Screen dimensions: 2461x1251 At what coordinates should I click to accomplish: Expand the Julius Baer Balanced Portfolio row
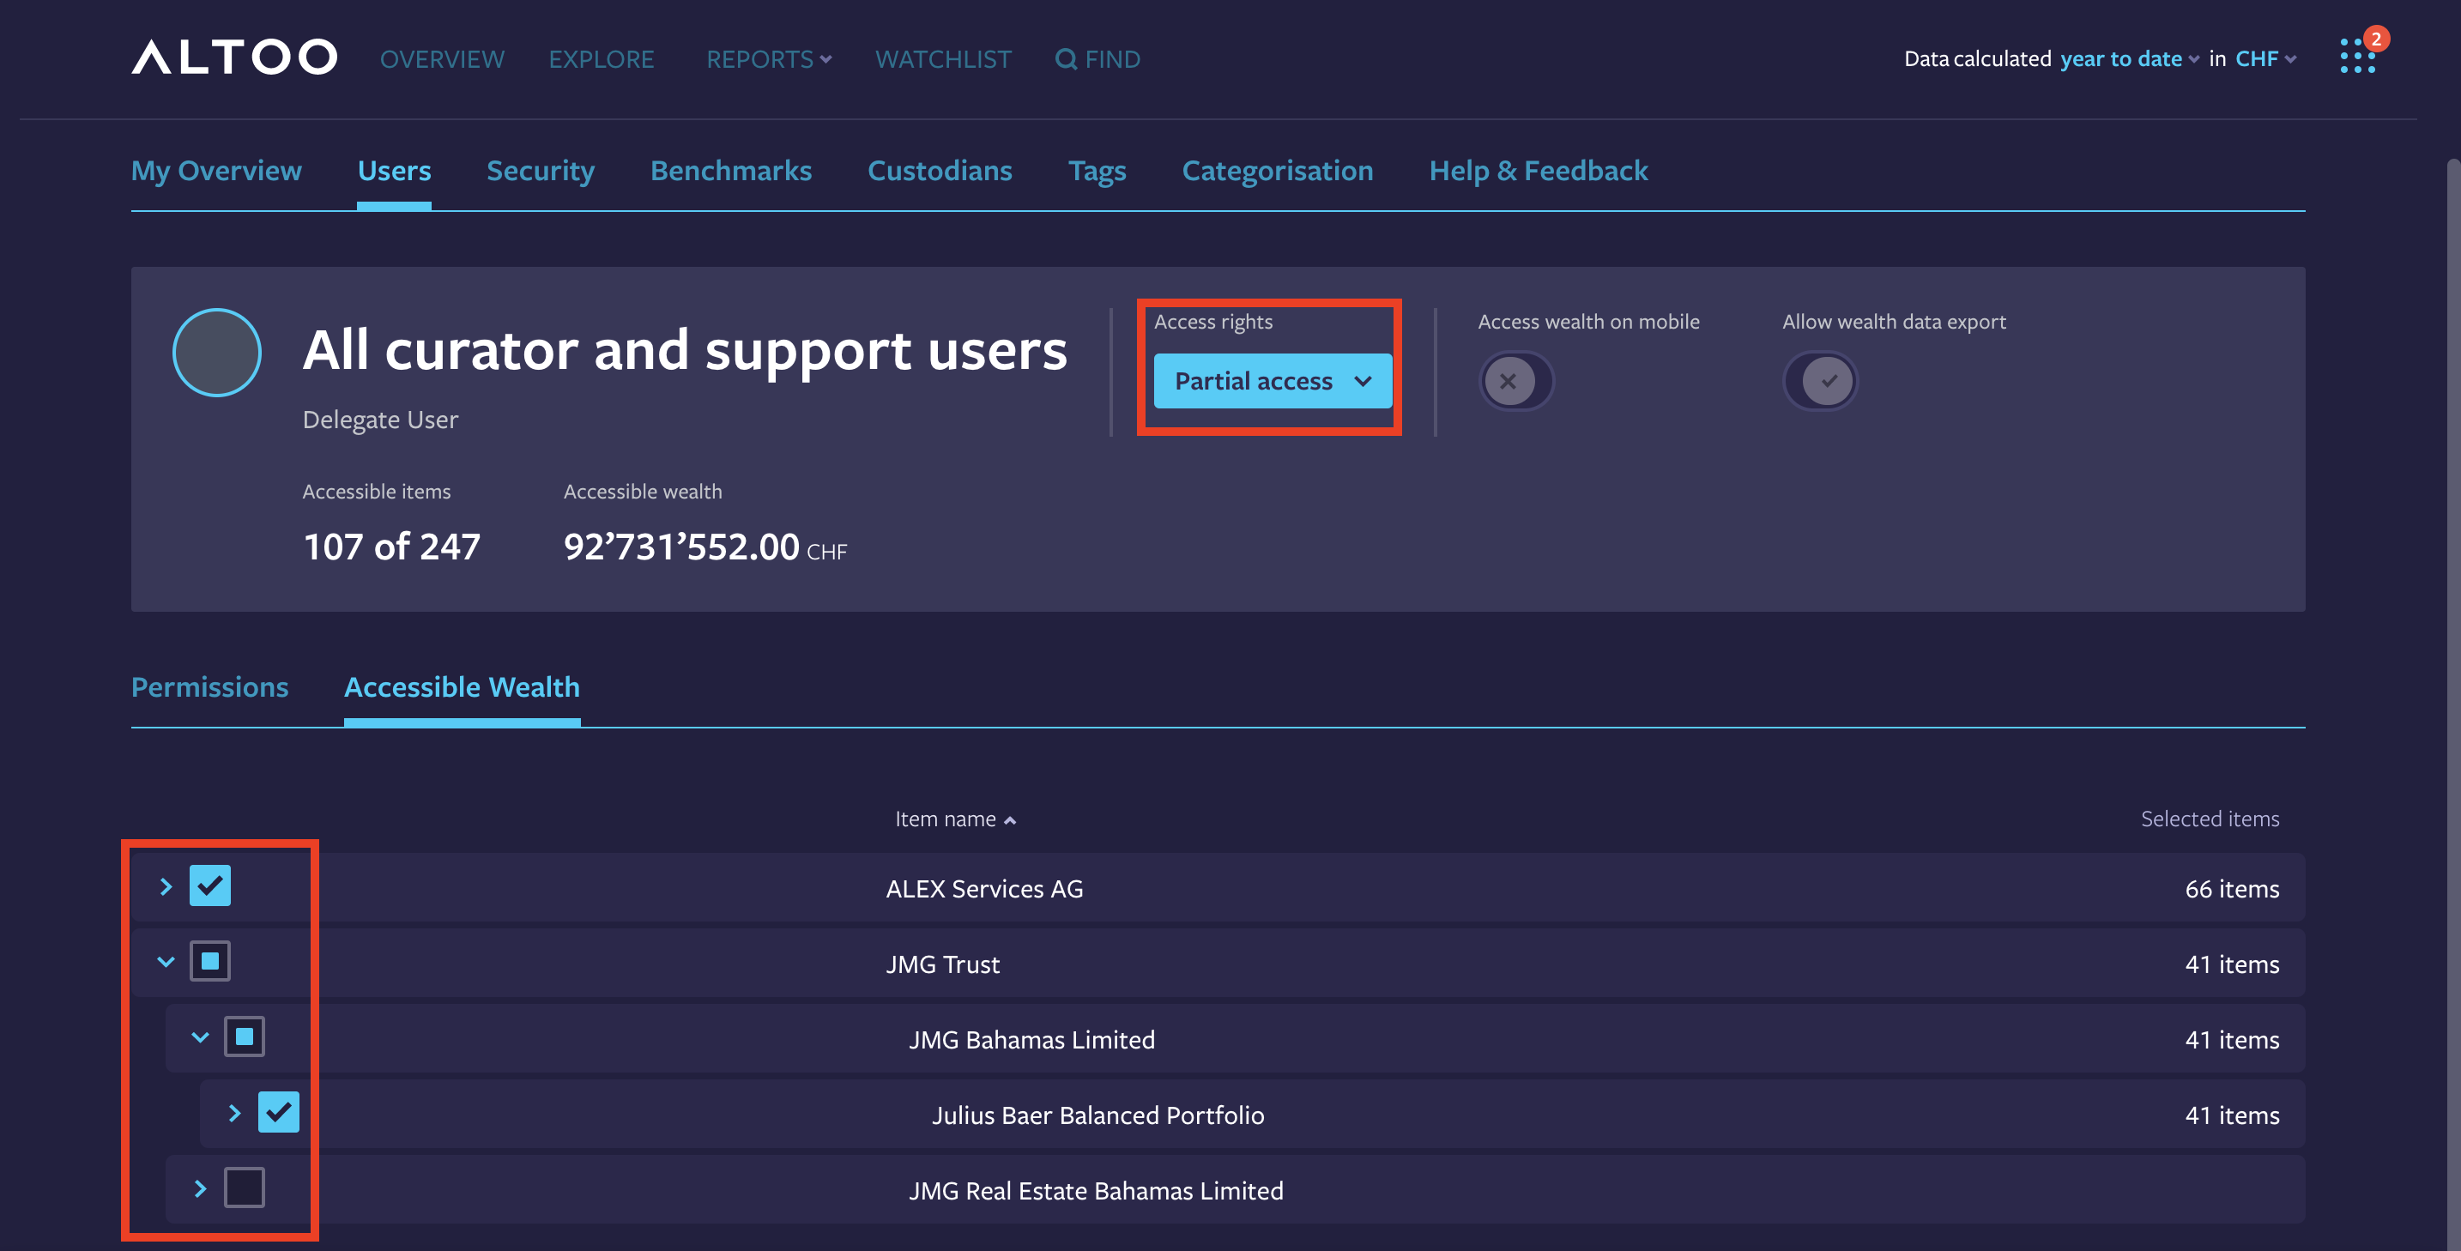pos(234,1113)
